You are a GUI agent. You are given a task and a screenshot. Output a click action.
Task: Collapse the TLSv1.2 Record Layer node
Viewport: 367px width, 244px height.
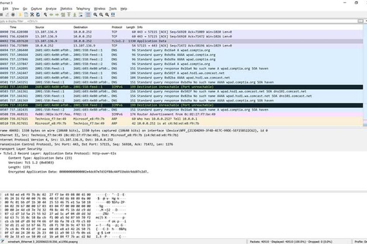pyautogui.click(x=1, y=153)
